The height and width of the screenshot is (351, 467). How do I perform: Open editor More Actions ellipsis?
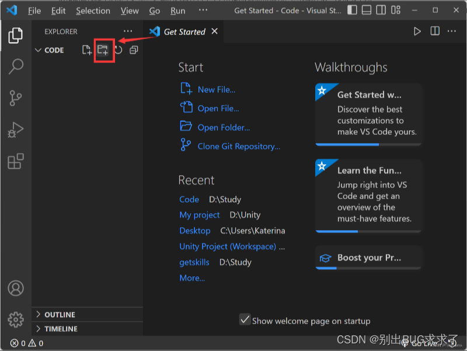point(451,31)
